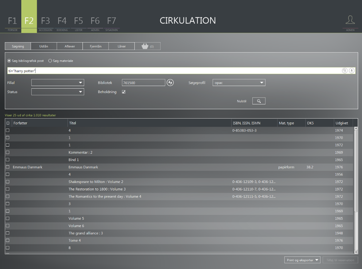Click the Nulstil reset link

pyautogui.click(x=241, y=101)
